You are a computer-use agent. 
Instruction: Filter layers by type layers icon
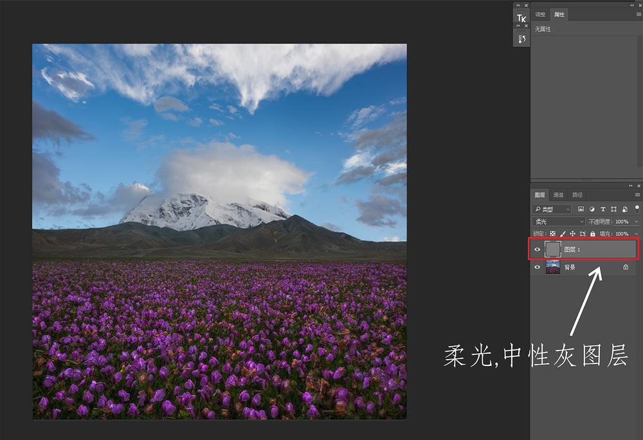coord(603,209)
